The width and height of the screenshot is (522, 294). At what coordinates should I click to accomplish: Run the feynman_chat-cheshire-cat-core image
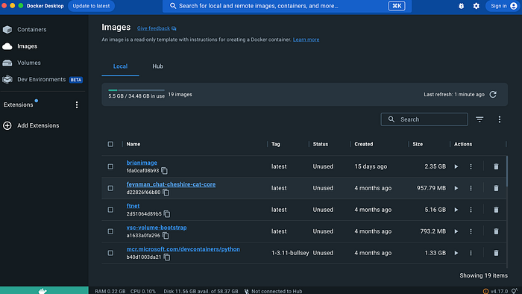tap(456, 188)
